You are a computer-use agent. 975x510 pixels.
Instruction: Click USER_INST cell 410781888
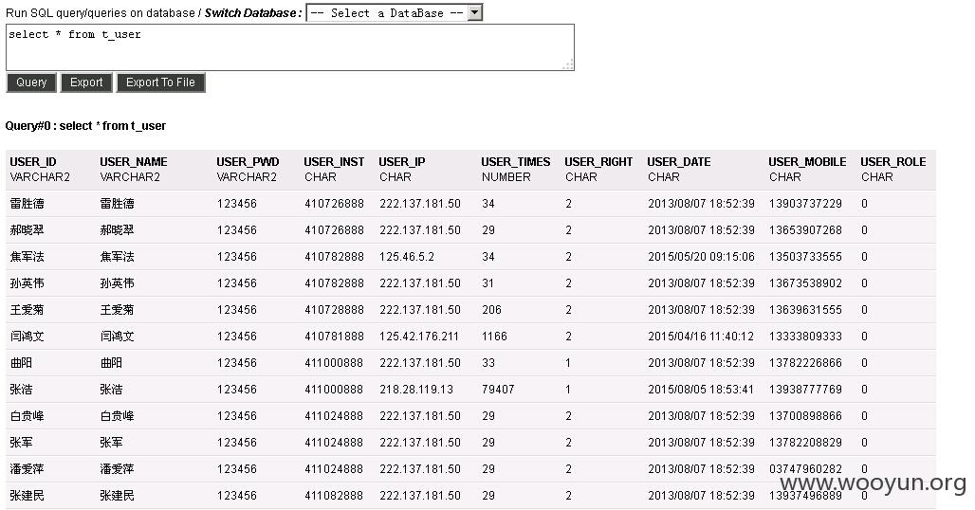(334, 337)
